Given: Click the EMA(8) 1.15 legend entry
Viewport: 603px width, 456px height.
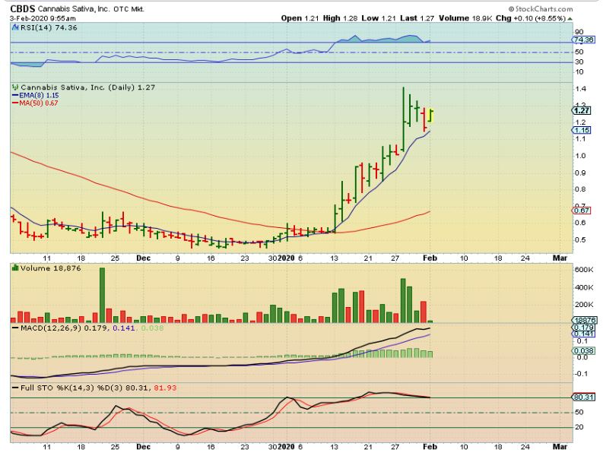Looking at the screenshot, I should pos(36,95).
